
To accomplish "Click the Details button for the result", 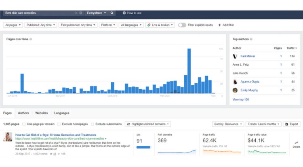I will tap(296, 145).
